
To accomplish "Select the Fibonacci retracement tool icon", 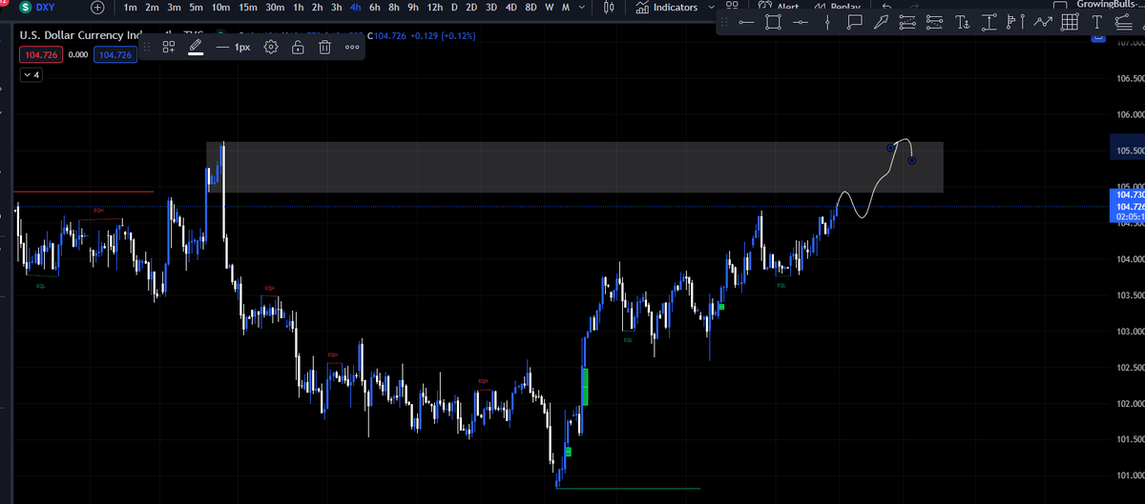I will click(1123, 22).
